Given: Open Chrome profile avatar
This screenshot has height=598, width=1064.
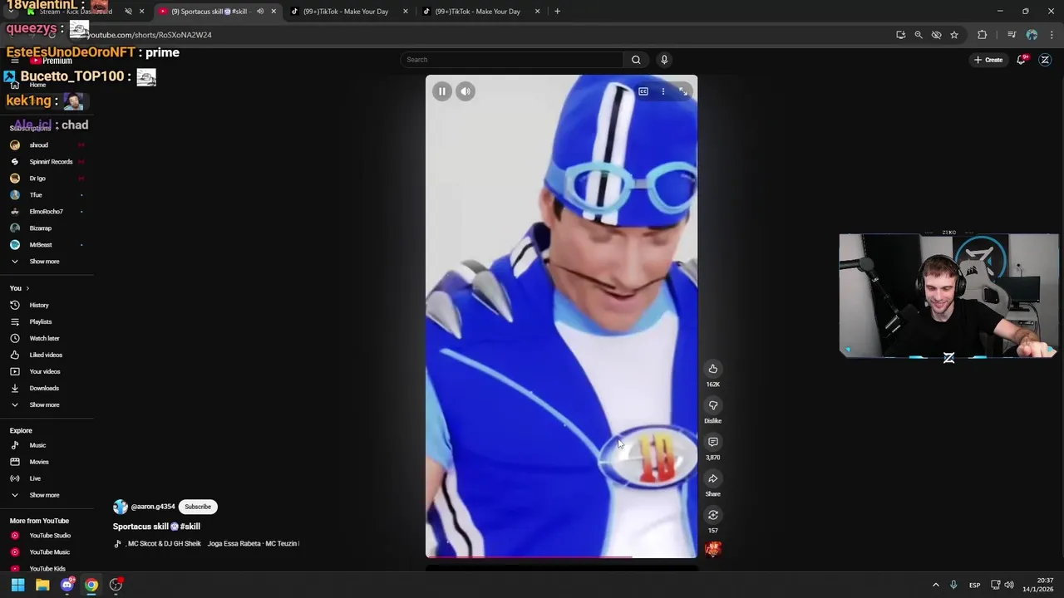Looking at the screenshot, I should (1032, 35).
